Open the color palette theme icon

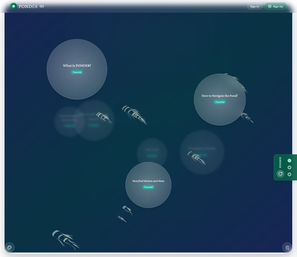click(x=9, y=247)
